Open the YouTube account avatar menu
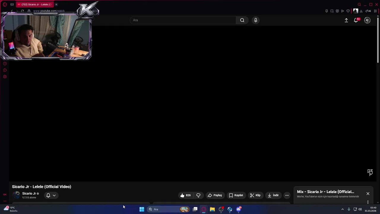Viewport: 380px width, 214px height. 367,20
